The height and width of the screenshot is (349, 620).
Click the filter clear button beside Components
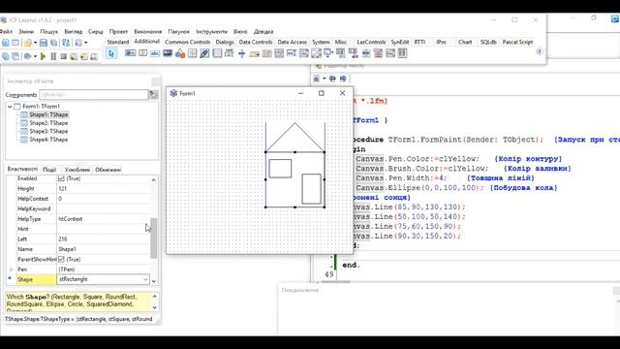[153, 95]
